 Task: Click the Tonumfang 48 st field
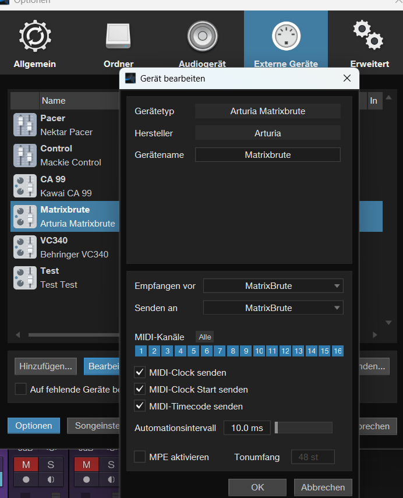313,457
